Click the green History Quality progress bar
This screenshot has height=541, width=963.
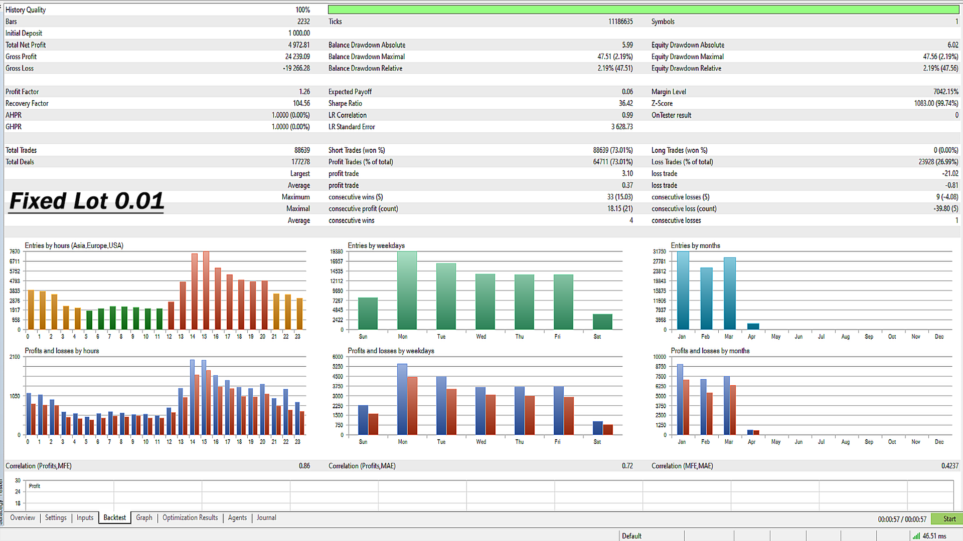coord(644,10)
